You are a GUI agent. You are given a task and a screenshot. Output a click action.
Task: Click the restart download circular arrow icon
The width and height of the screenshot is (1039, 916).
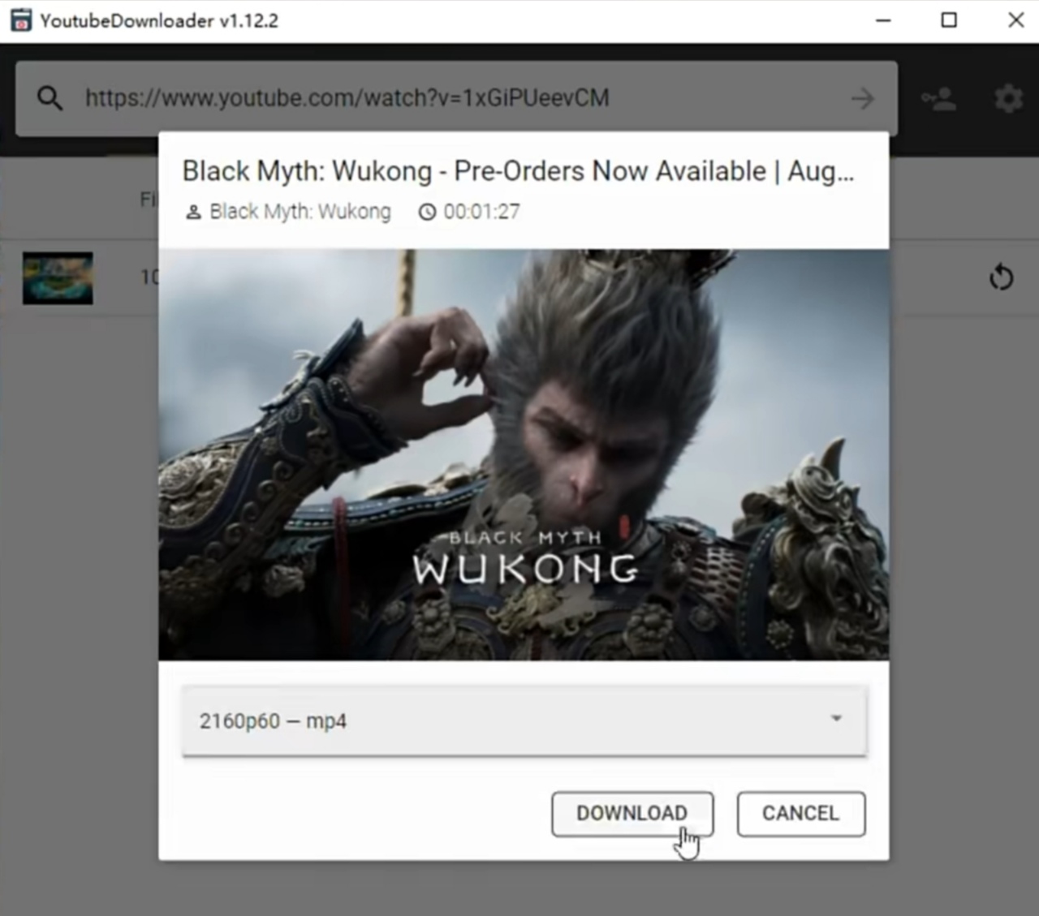(x=1001, y=277)
